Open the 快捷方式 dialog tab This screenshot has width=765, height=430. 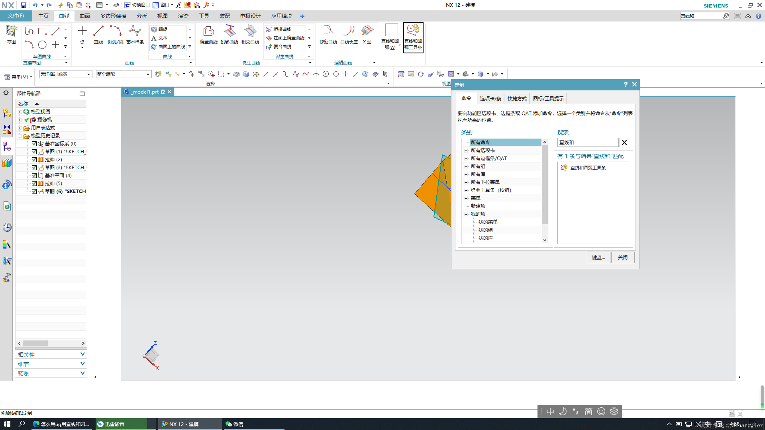tap(517, 98)
